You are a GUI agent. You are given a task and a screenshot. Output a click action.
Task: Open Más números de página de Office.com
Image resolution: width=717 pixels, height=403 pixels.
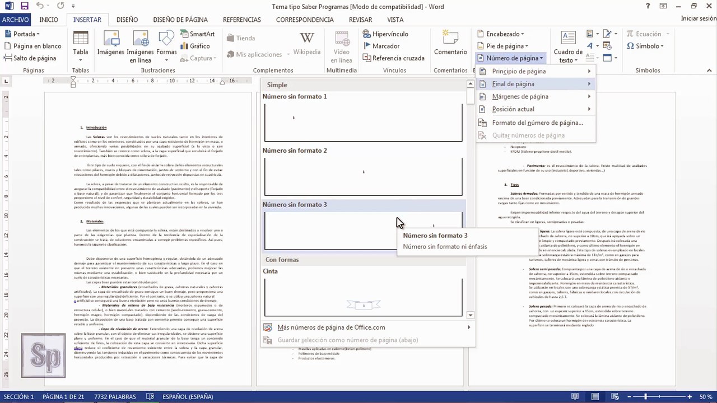367,327
